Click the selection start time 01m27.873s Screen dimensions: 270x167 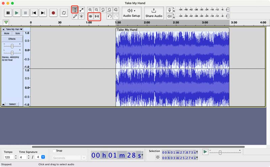pos(179,152)
